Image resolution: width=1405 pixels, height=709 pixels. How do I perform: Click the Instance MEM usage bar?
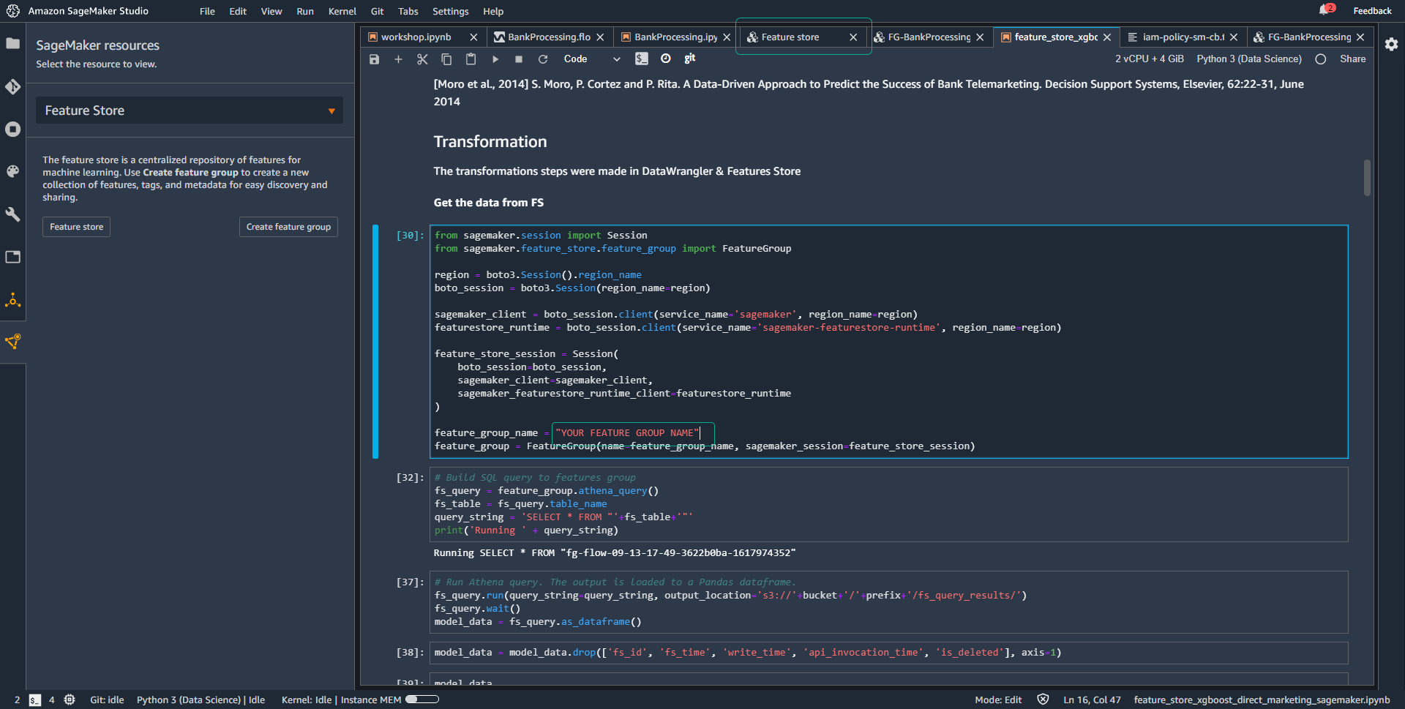point(422,699)
